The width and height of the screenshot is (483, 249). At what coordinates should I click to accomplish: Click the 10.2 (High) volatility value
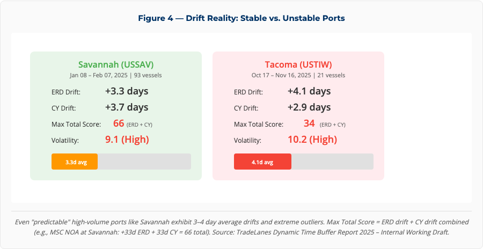pos(312,140)
